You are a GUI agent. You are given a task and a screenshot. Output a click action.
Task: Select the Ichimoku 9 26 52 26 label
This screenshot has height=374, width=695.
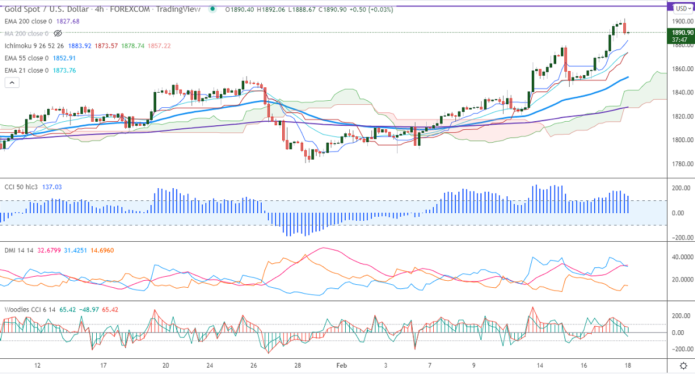click(x=34, y=46)
